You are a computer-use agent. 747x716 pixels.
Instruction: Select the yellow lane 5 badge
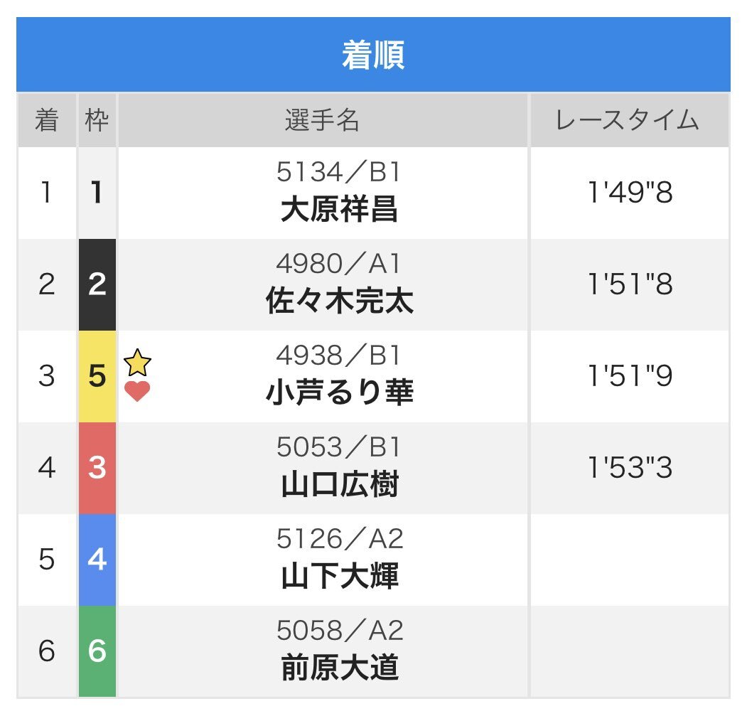tap(97, 376)
